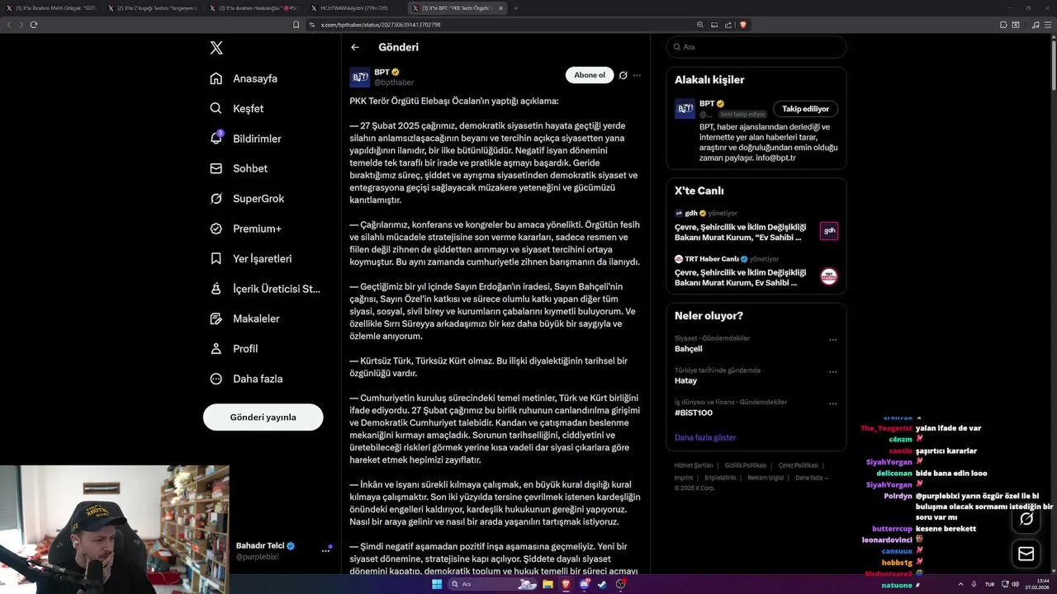This screenshot has height=594, width=1057.
Task: Click zoom magnifier in address bar
Action: 700,25
